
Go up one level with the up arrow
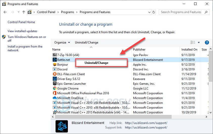(24, 12)
